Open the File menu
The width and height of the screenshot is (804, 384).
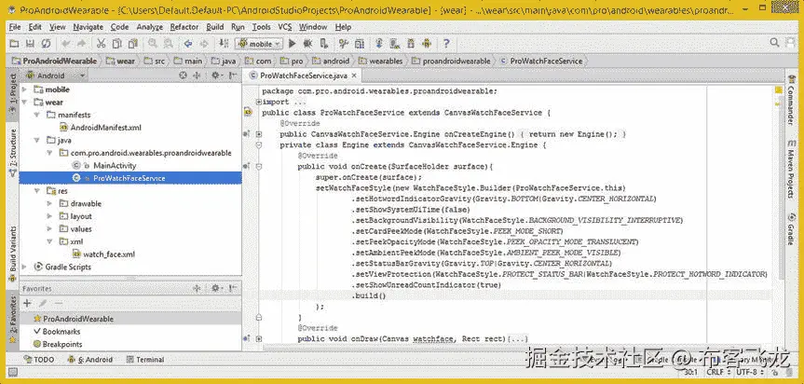(15, 27)
